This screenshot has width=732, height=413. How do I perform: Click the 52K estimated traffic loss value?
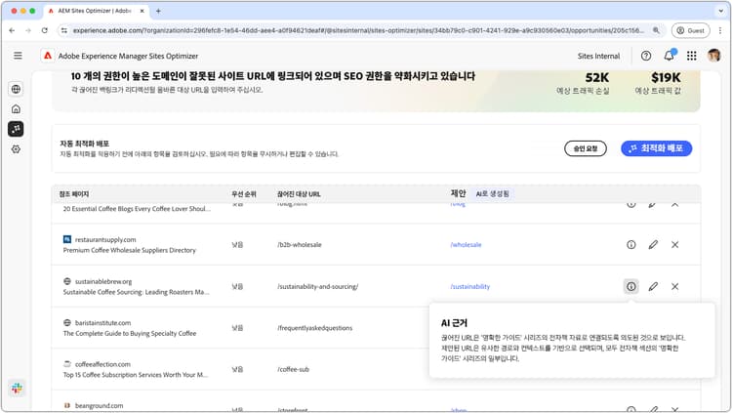(597, 77)
